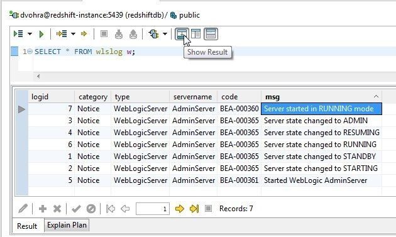The height and width of the screenshot is (237, 396).
Task: Click the page number input field
Action: [153, 209]
